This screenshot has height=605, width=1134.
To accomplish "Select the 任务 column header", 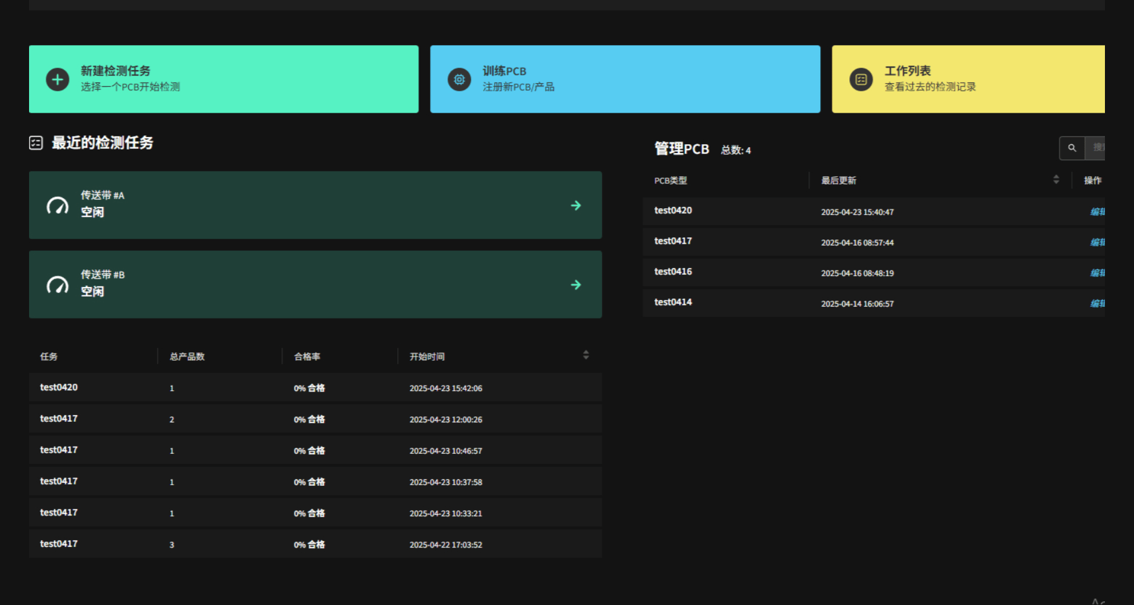I will click(x=49, y=356).
